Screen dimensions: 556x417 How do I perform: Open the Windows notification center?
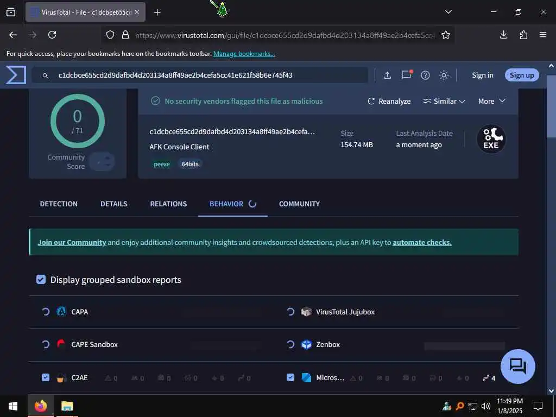point(538,406)
